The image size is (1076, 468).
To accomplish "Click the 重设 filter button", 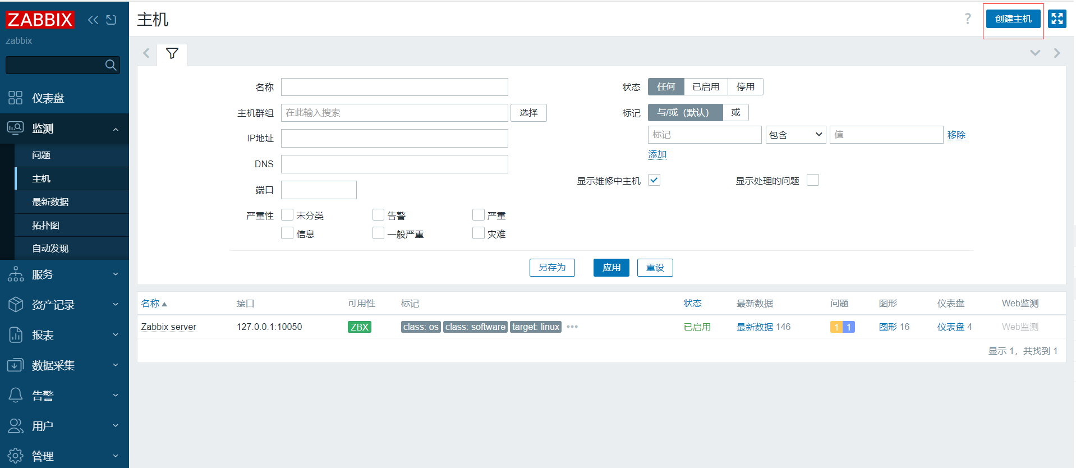I will pos(655,268).
